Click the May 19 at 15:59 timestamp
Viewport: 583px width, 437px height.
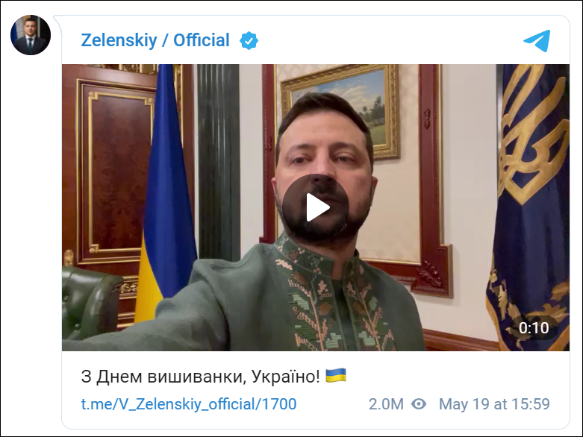pyautogui.click(x=494, y=404)
